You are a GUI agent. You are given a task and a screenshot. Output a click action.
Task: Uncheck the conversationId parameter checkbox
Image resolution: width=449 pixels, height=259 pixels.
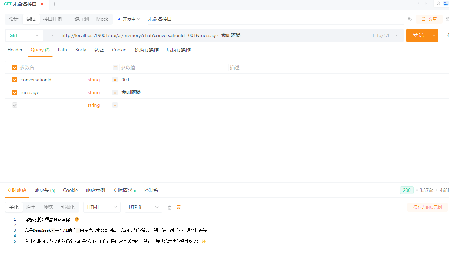point(14,80)
